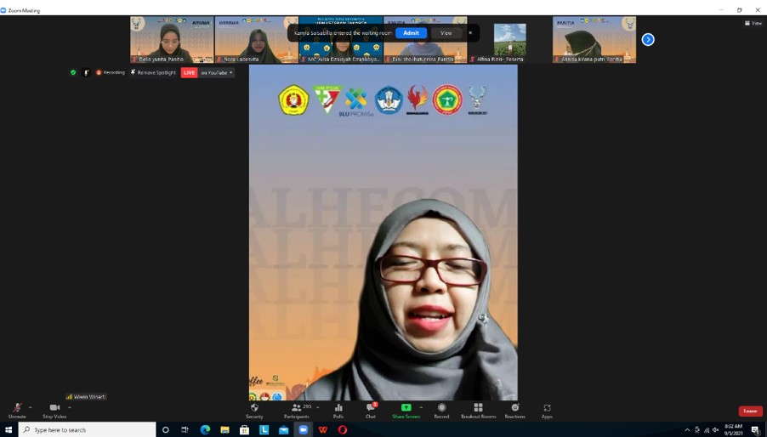
Task: Open the taskbar clock and date
Action: (733, 429)
